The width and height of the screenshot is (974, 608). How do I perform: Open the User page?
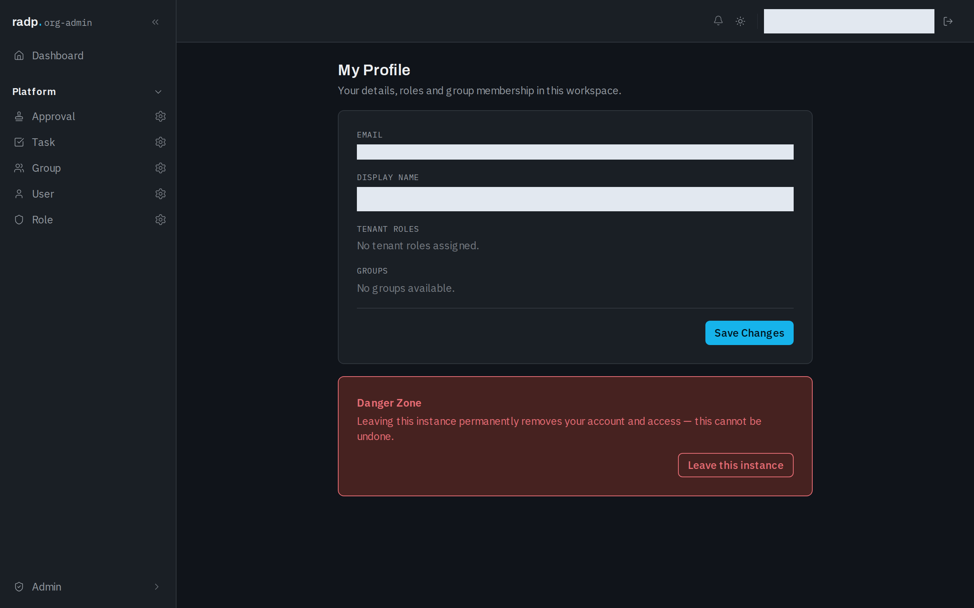click(43, 194)
